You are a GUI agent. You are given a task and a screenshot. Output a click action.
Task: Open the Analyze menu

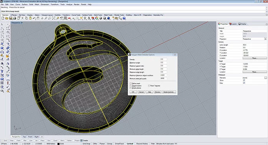coord(69,5)
